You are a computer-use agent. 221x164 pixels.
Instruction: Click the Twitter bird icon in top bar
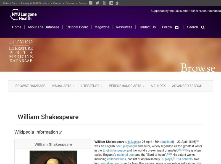(97, 3)
